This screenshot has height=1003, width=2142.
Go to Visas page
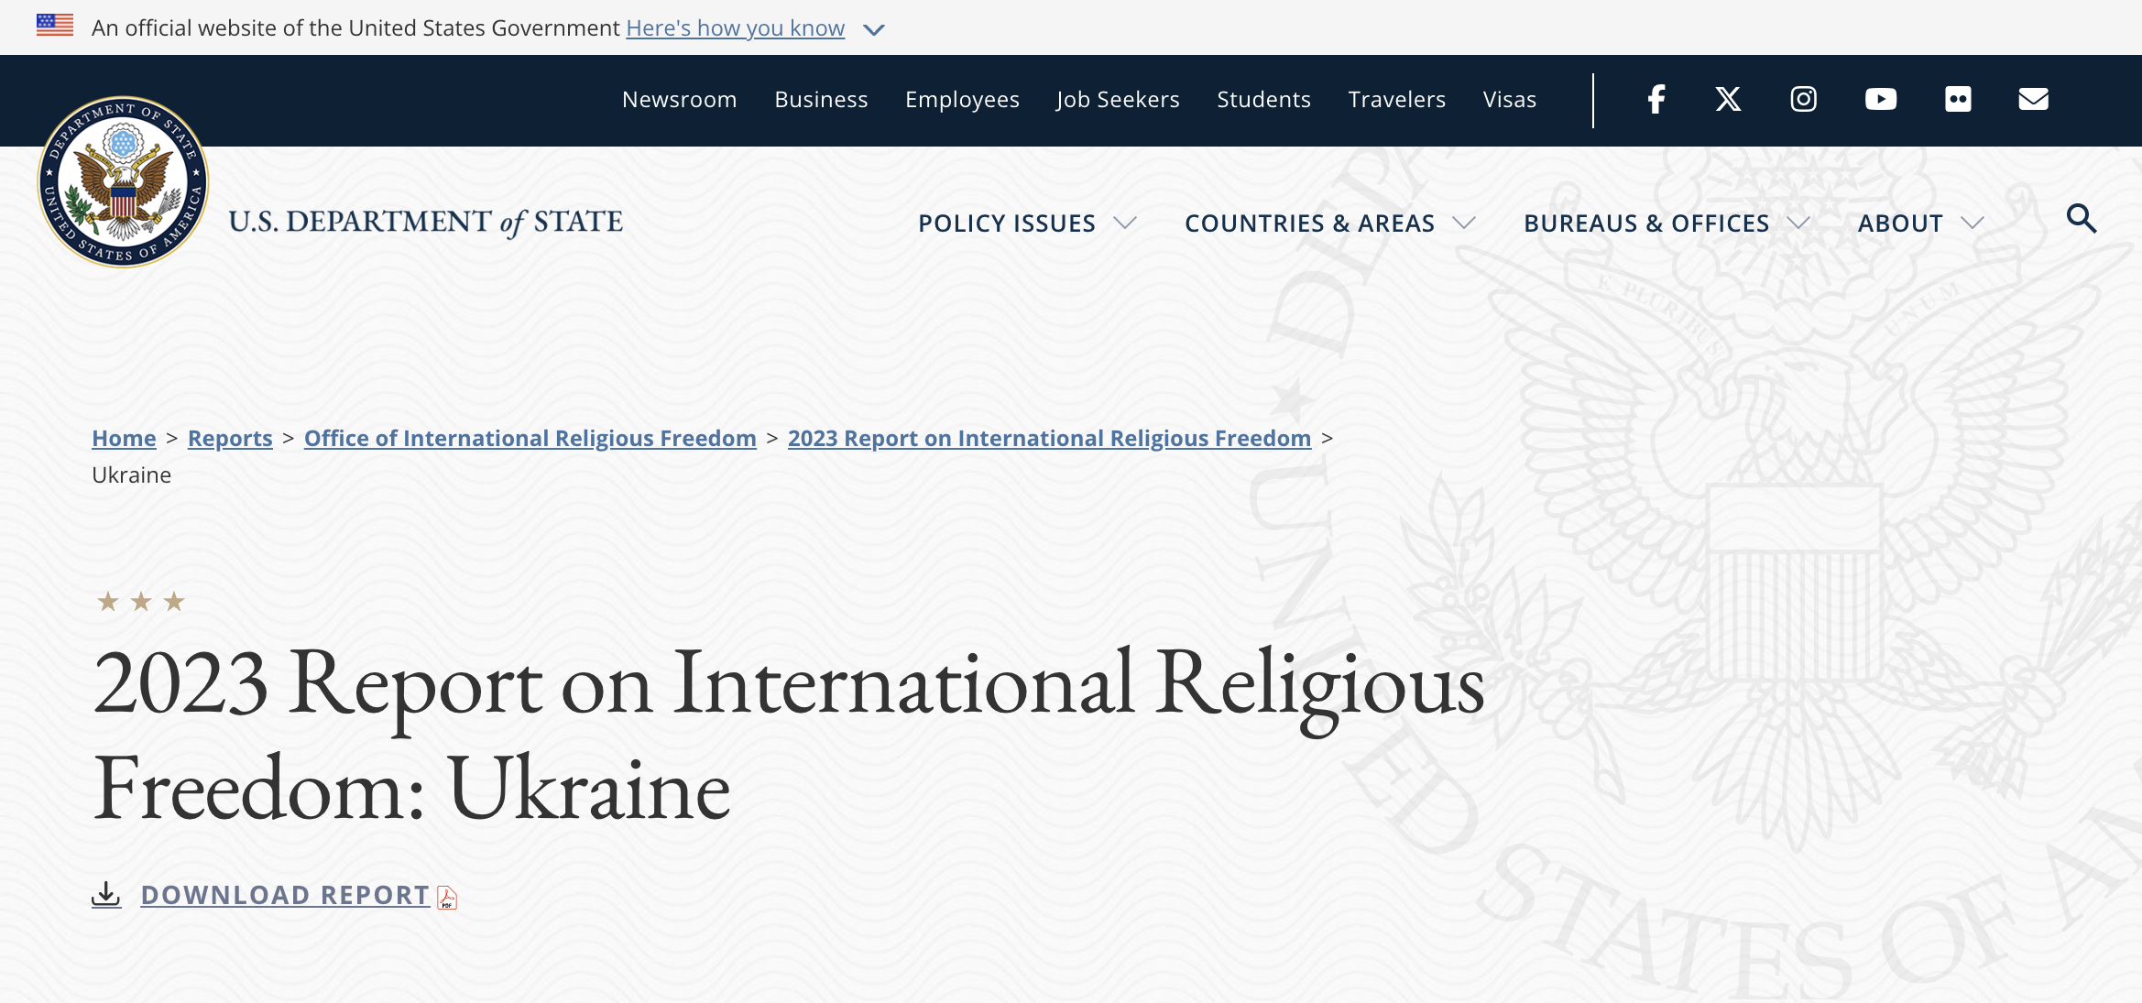click(x=1510, y=99)
